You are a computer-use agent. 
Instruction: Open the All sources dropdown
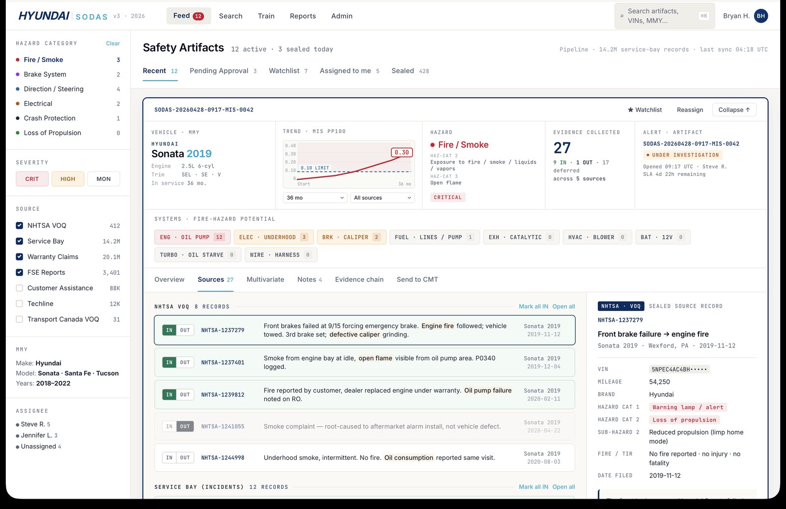tap(382, 198)
